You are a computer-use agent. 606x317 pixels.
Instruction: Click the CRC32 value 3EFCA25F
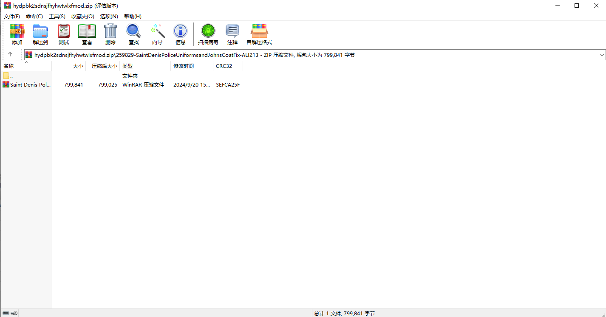(228, 84)
